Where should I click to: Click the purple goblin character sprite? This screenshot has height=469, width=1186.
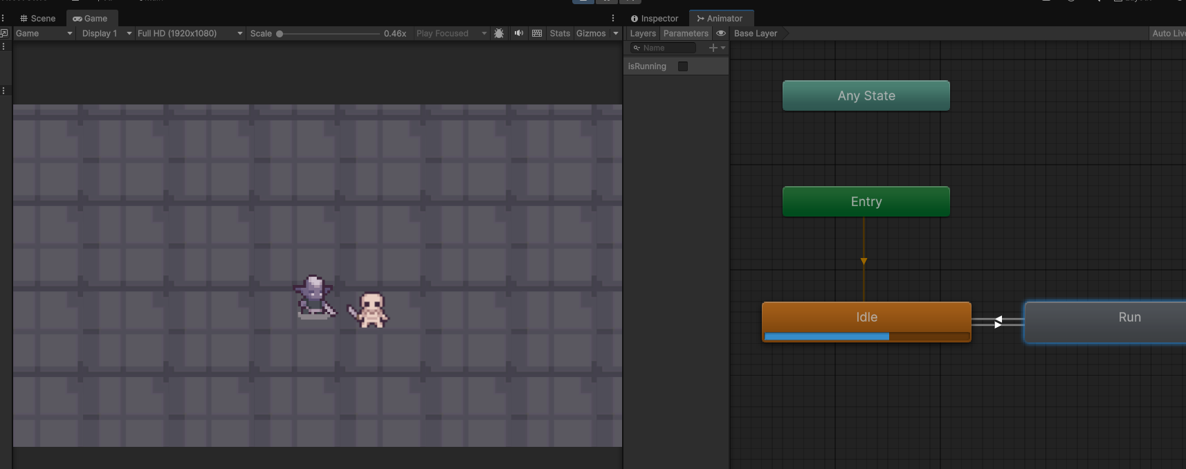pyautogui.click(x=314, y=297)
